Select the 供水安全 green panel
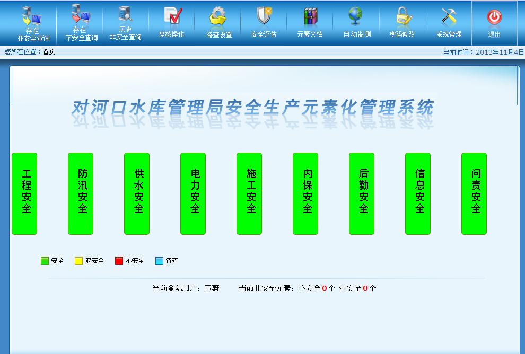This screenshot has width=525, height=354. pos(137,194)
